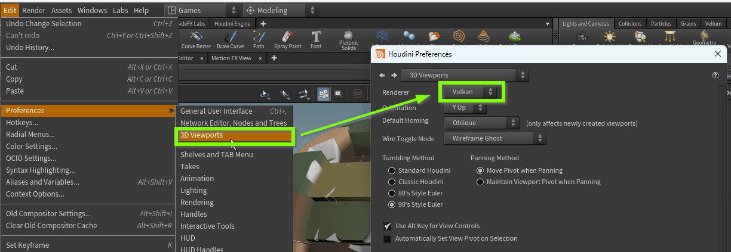Open the Modeling radial menu dropdown
This screenshot has width=731, height=252.
click(x=281, y=10)
